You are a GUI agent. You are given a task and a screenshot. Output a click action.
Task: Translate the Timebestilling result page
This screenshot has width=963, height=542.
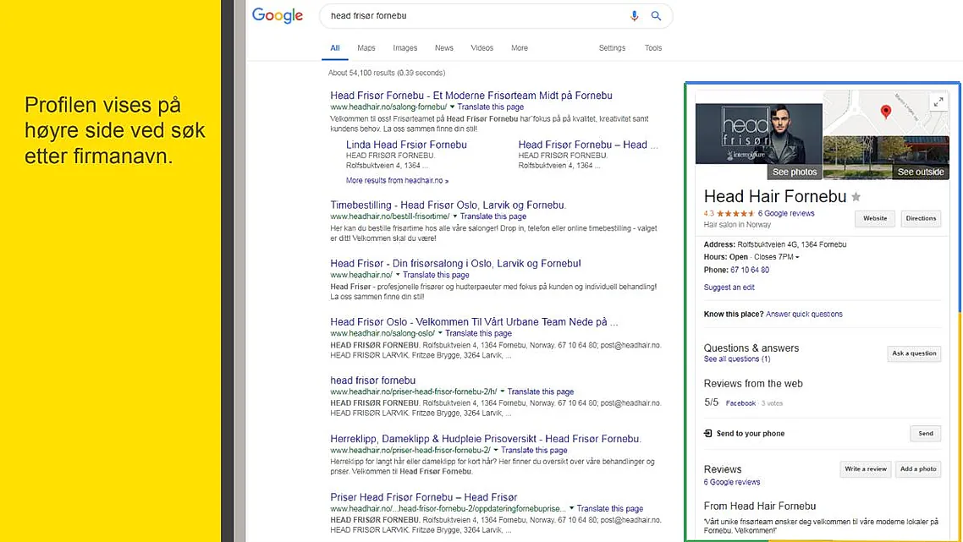coord(493,216)
